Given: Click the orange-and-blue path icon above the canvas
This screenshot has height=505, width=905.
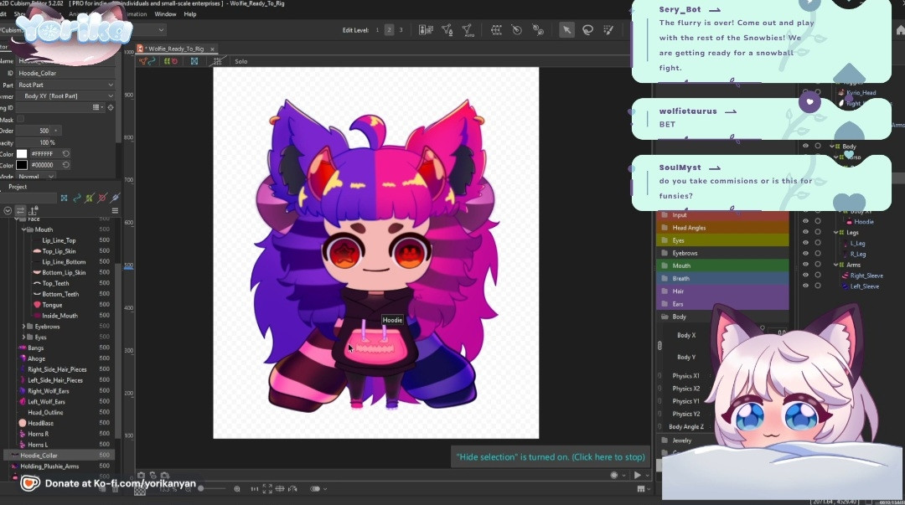Looking at the screenshot, I should [x=147, y=61].
